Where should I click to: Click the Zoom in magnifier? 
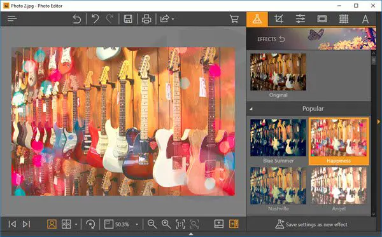(x=166, y=224)
